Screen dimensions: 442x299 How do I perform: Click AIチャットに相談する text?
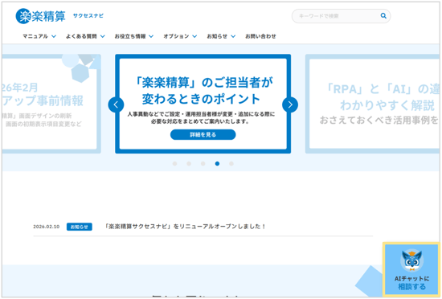pyautogui.click(x=411, y=283)
